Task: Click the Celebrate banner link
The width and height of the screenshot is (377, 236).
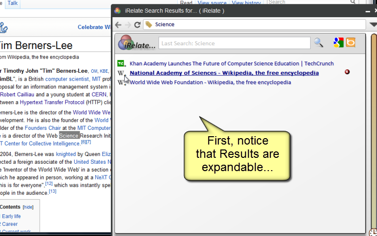Action: coord(94,27)
